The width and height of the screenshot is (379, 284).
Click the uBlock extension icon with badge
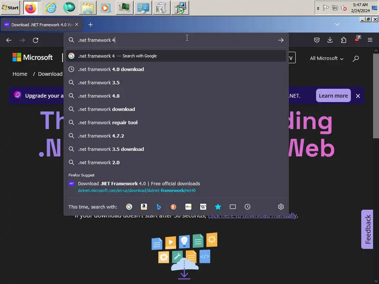pos(357,39)
